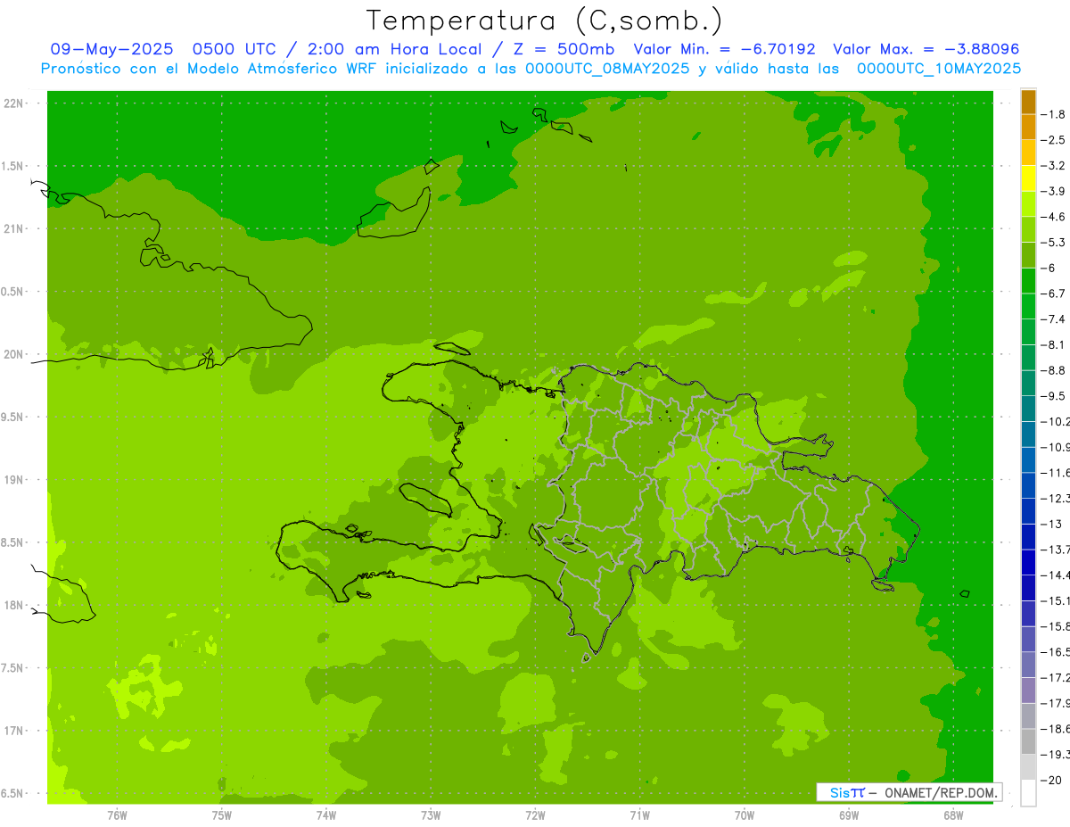
Task: Click the '-1.8' colorbar value
Action: pos(1054,114)
